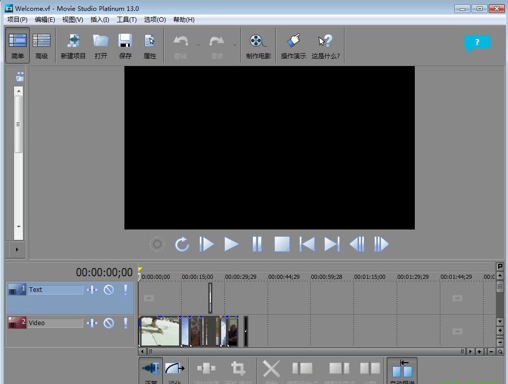Select the Fade (淡化) tool
508x384 pixels.
(175, 371)
